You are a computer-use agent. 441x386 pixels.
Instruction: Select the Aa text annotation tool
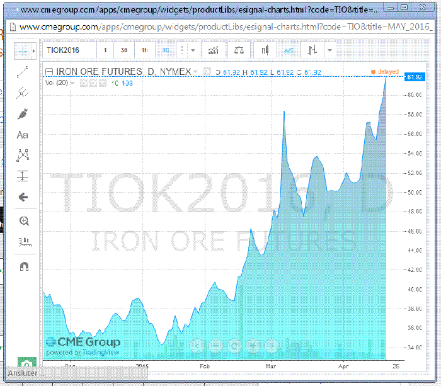pyautogui.click(x=23, y=135)
